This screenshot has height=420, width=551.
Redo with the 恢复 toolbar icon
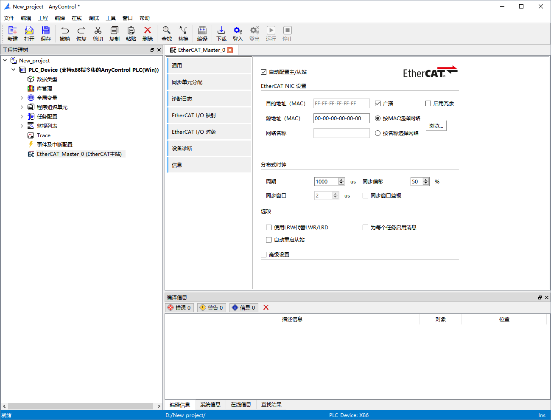pos(81,33)
